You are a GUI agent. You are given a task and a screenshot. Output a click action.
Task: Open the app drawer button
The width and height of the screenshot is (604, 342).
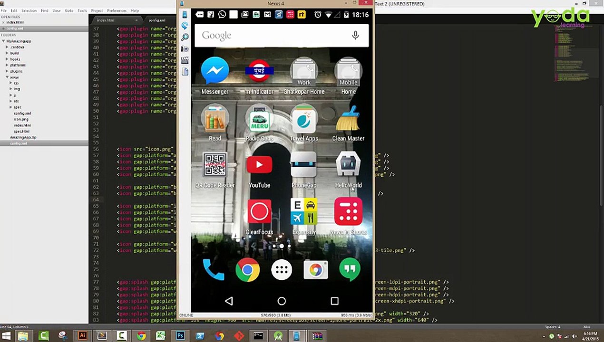tap(282, 270)
